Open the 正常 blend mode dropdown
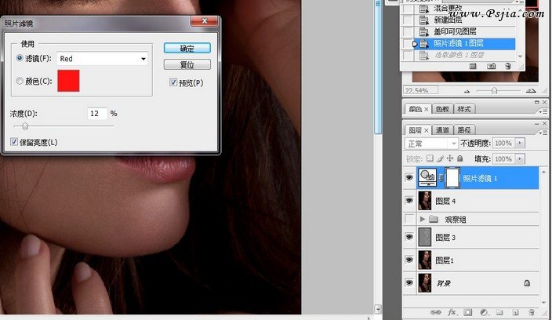Image resolution: width=552 pixels, height=320 pixels. point(430,144)
